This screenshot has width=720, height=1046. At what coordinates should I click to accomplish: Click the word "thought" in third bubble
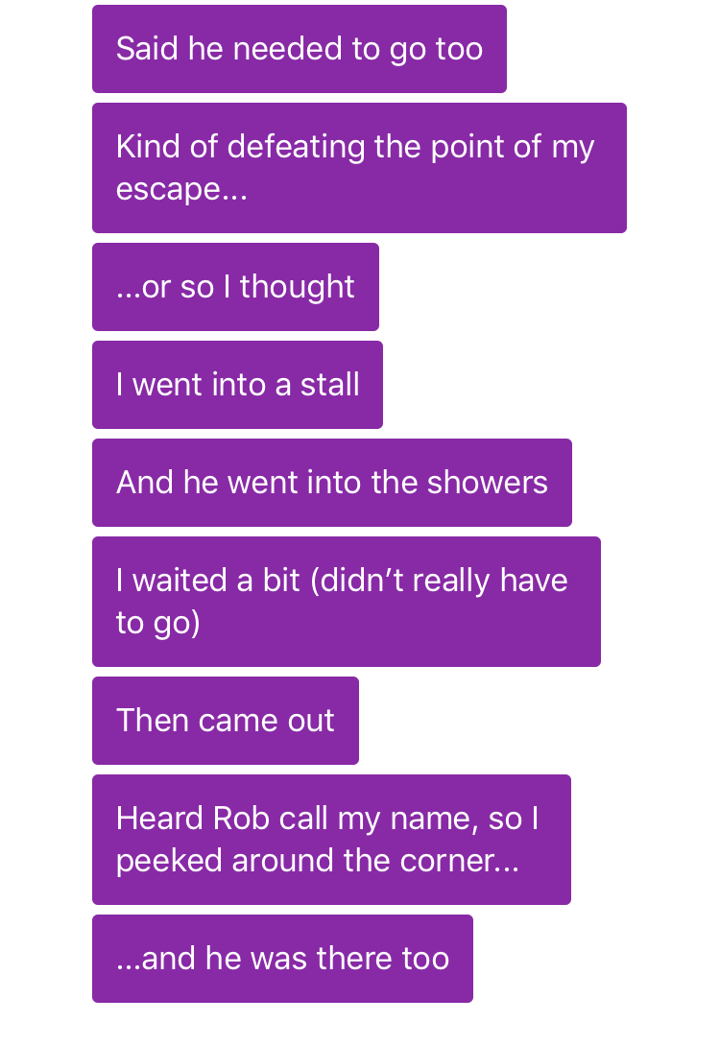297,288
